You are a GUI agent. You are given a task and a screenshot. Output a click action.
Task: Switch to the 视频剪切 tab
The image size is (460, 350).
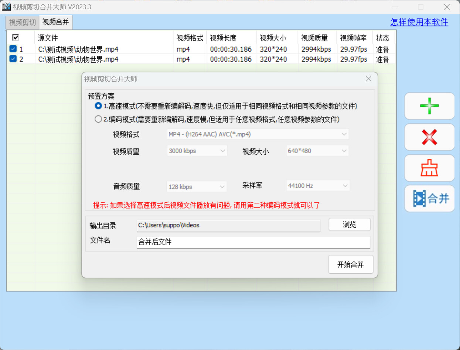point(23,23)
